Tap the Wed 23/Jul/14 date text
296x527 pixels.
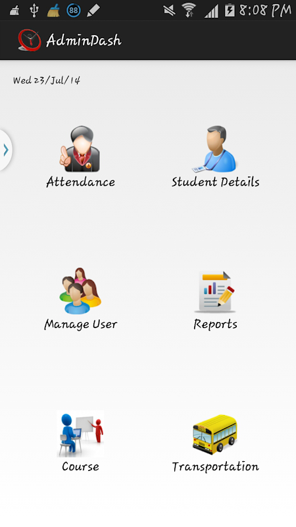coord(47,80)
